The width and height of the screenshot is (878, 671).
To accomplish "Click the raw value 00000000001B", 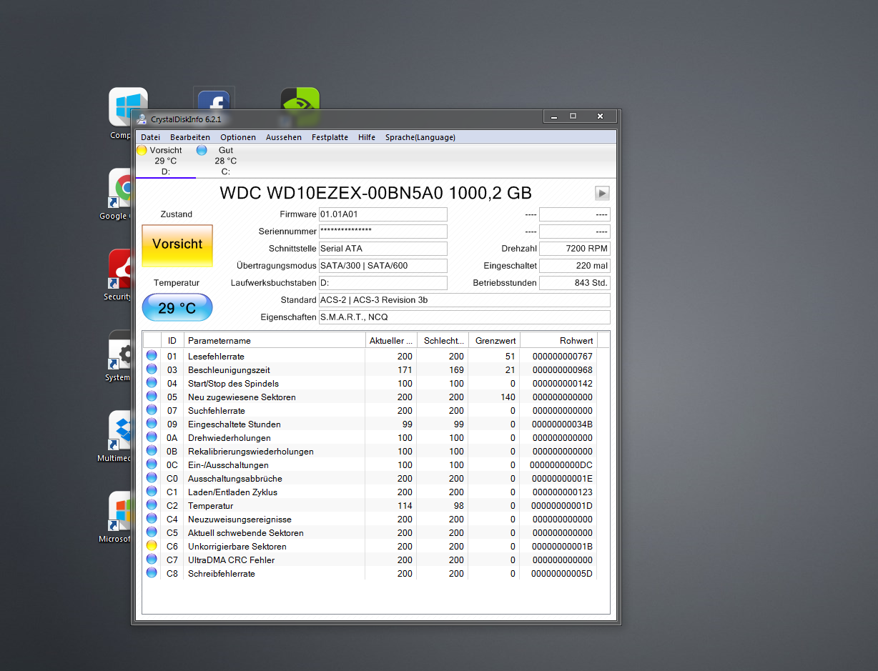I will 562,547.
